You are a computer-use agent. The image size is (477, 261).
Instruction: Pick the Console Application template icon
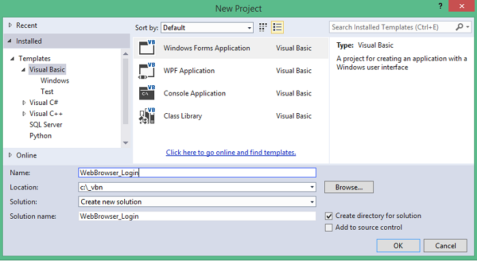point(147,93)
